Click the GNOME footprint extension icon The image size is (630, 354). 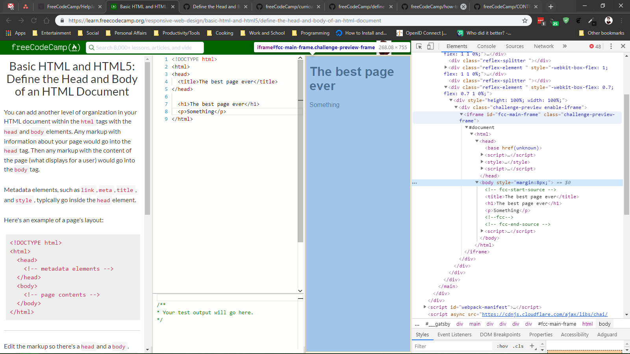pyautogui.click(x=578, y=20)
